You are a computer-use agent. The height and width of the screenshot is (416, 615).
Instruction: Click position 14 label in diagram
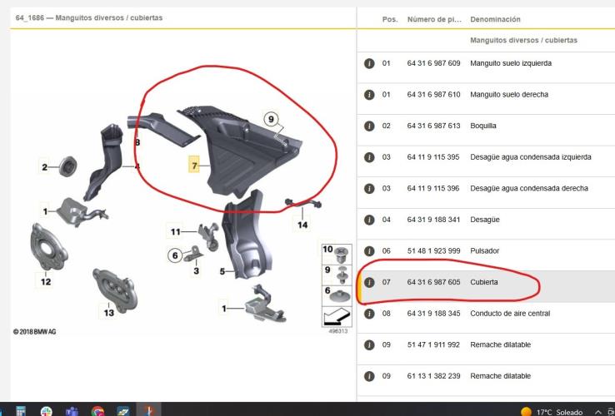click(302, 225)
